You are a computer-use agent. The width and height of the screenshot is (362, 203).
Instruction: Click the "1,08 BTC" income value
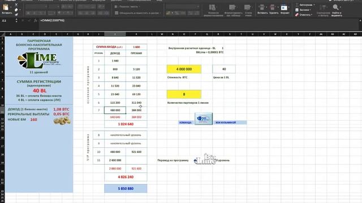coord(61,109)
